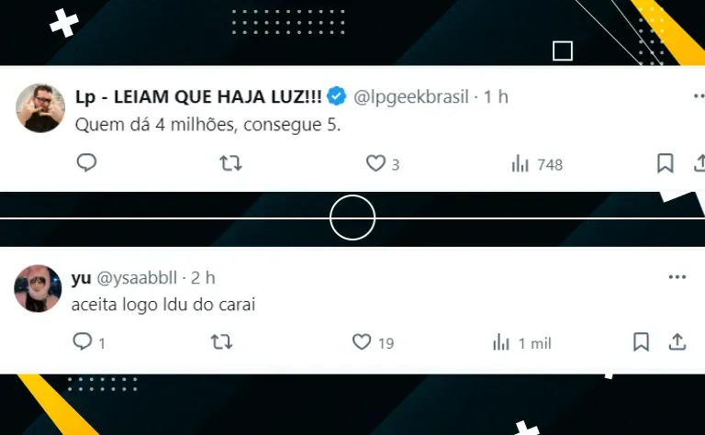Click the blue verified badge
The width and height of the screenshot is (705, 435).
click(336, 96)
